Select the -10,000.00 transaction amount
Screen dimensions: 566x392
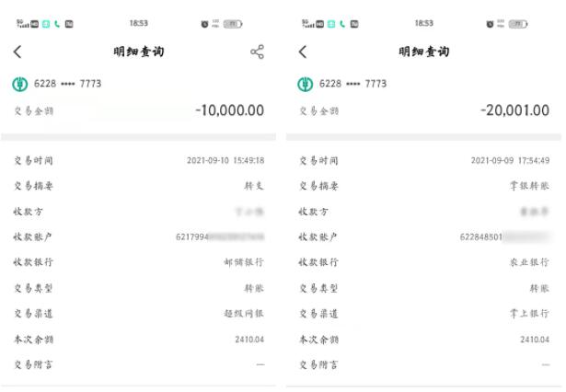pos(229,110)
